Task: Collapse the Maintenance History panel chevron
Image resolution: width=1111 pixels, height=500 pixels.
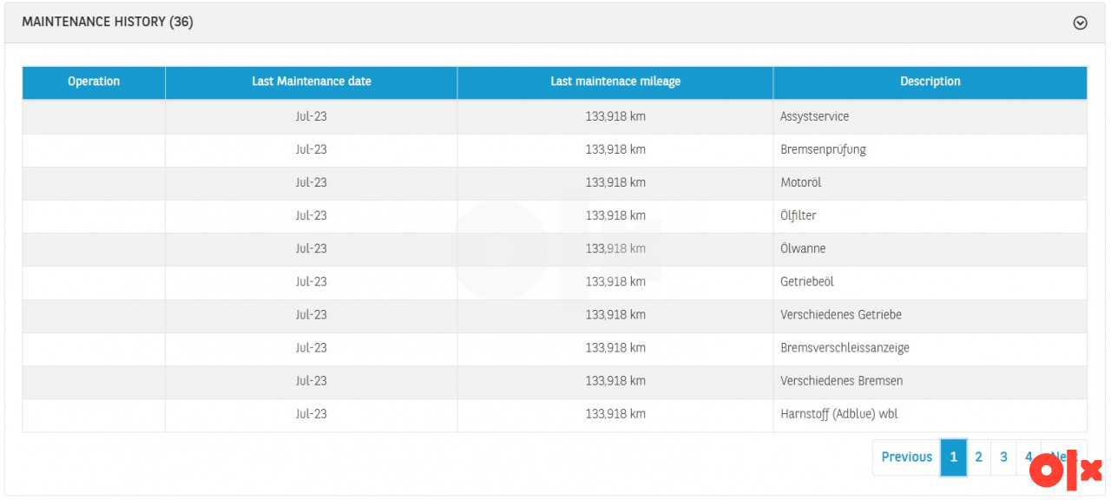Action: (1080, 23)
